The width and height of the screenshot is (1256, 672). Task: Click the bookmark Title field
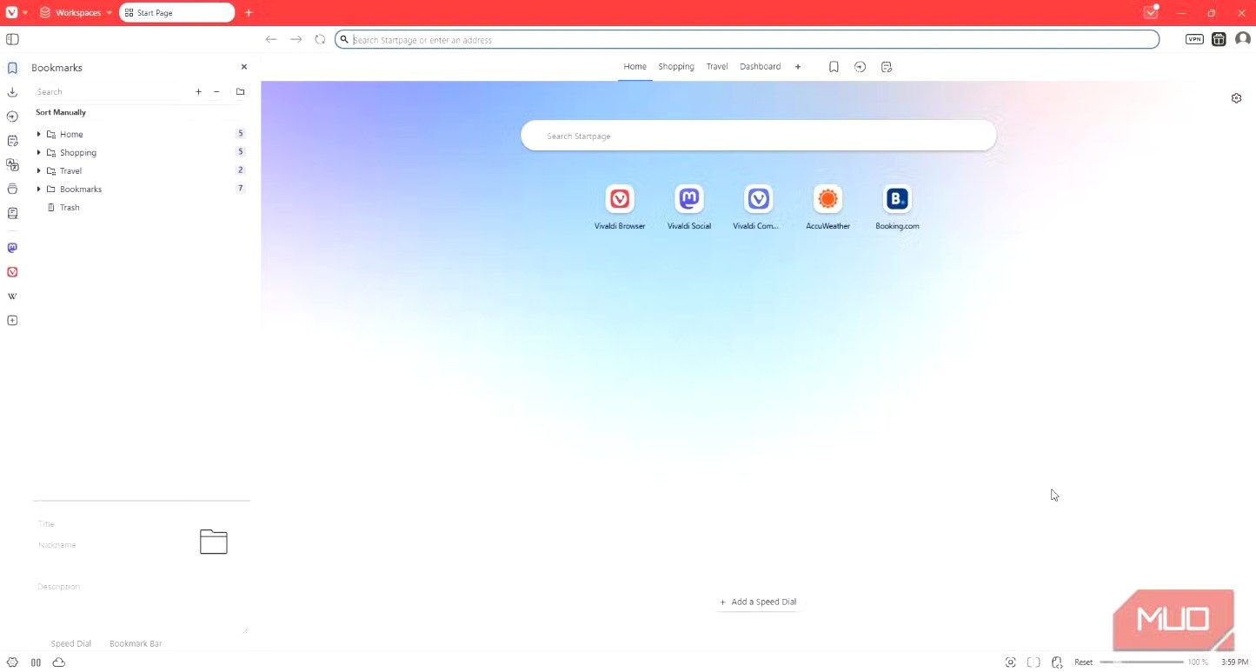111,524
